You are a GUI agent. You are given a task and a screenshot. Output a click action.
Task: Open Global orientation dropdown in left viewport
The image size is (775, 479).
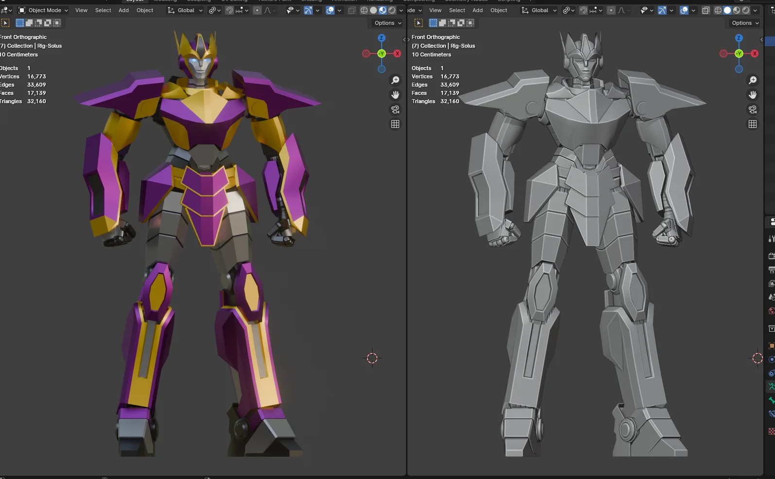[x=185, y=10]
